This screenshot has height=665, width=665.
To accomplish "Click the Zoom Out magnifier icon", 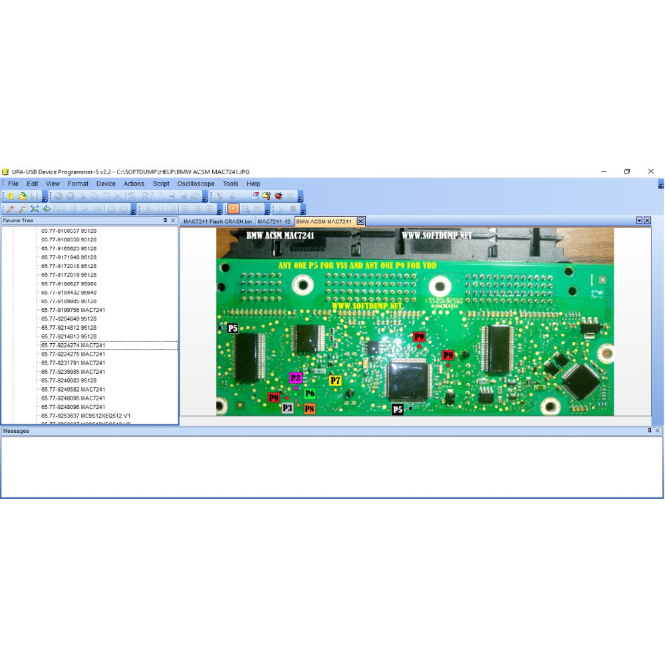I will (23, 209).
